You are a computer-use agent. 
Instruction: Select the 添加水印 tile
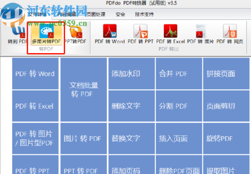[132, 74]
